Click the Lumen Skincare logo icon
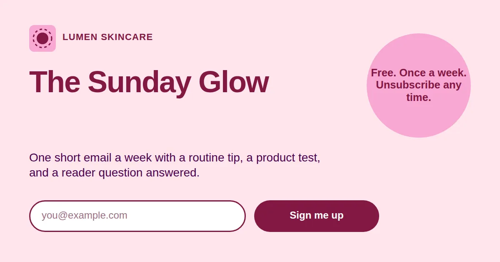Screen dimensions: 500x262 pos(42,38)
